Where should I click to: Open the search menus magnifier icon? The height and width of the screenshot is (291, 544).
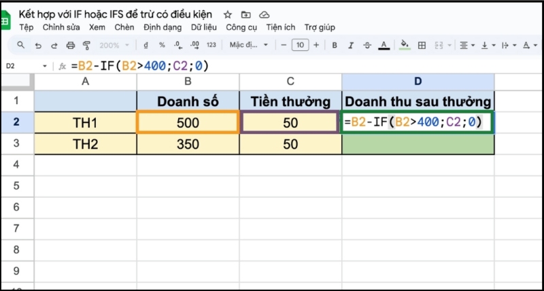(x=21, y=45)
